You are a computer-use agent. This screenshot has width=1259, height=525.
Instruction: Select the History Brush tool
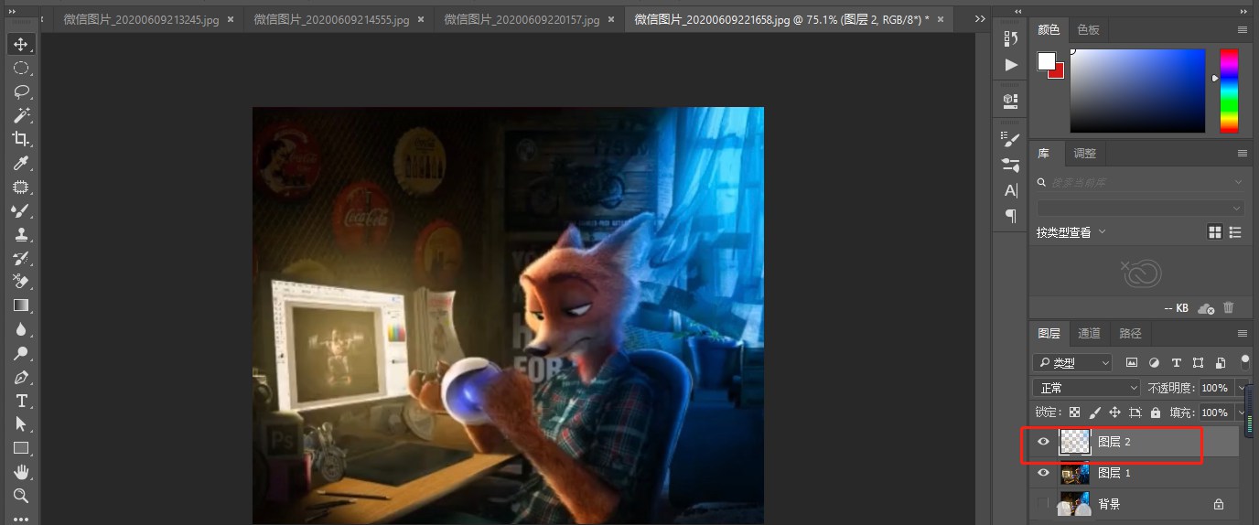pyautogui.click(x=21, y=258)
